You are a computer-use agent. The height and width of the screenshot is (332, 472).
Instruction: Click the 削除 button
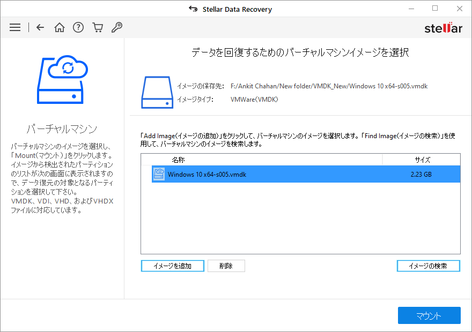[x=226, y=266]
